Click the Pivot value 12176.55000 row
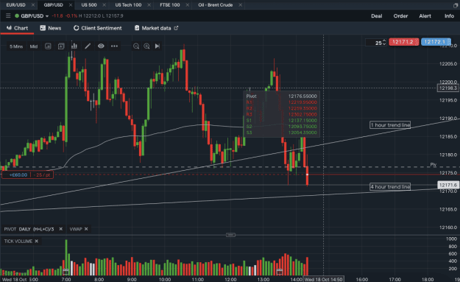Image resolution: width=460 pixels, height=282 pixels. click(281, 96)
